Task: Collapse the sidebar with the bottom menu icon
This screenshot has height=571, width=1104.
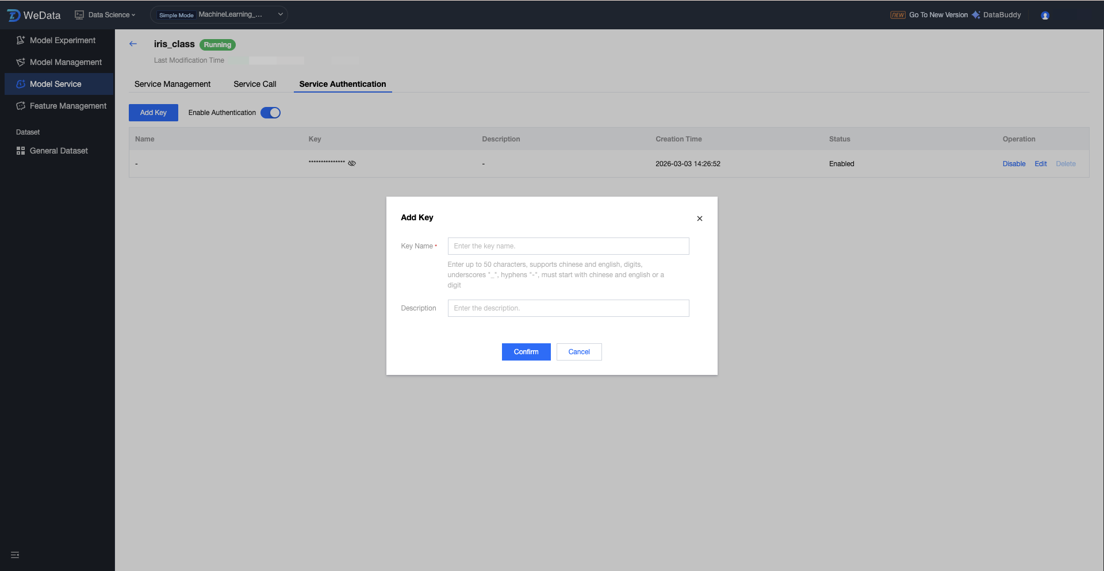Action: click(x=15, y=555)
